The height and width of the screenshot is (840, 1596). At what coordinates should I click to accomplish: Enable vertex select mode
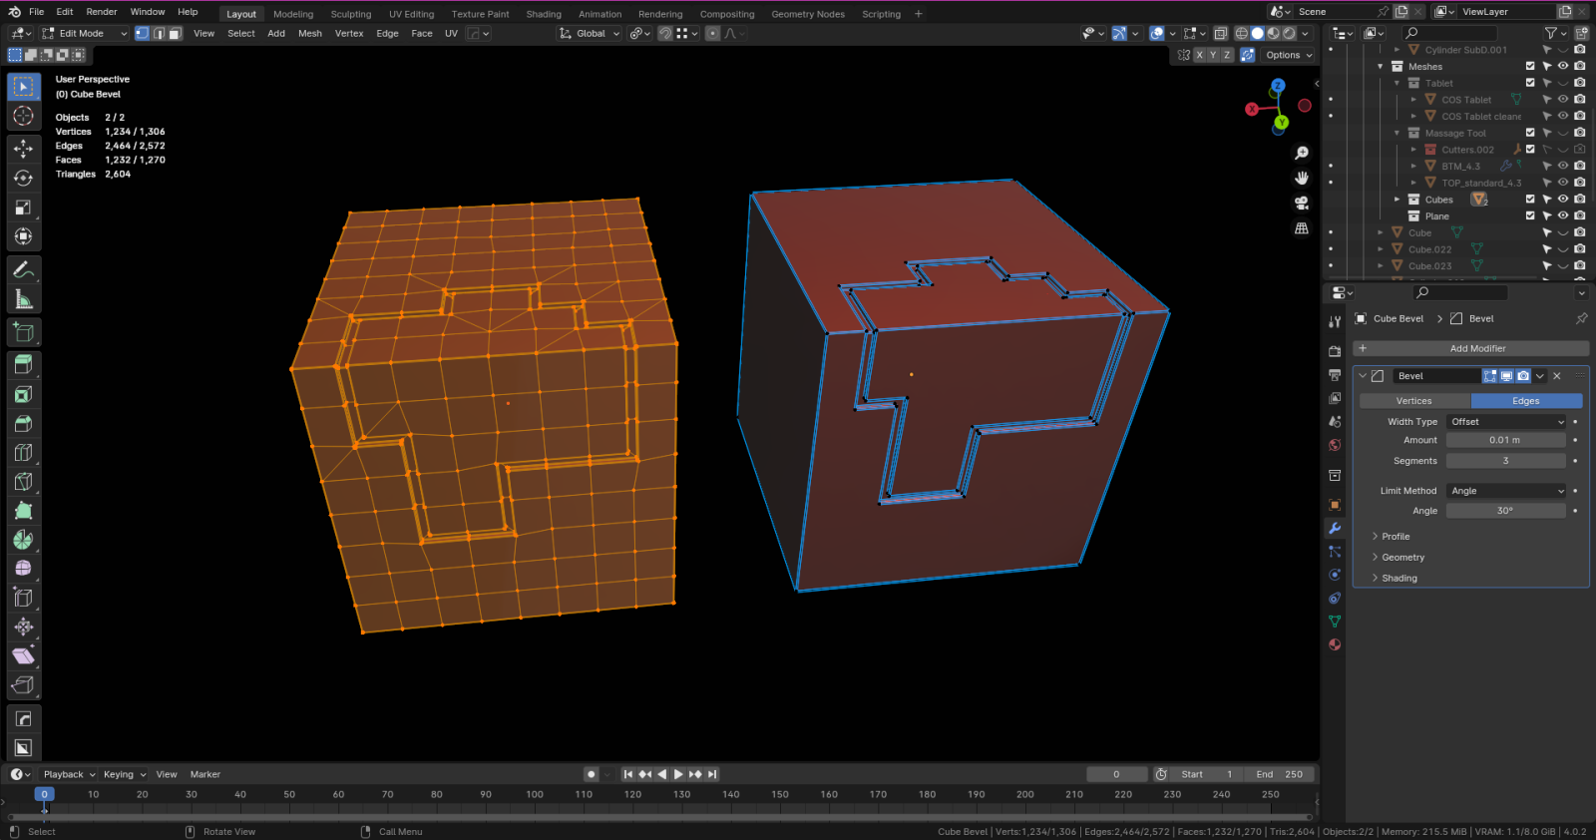pos(142,33)
